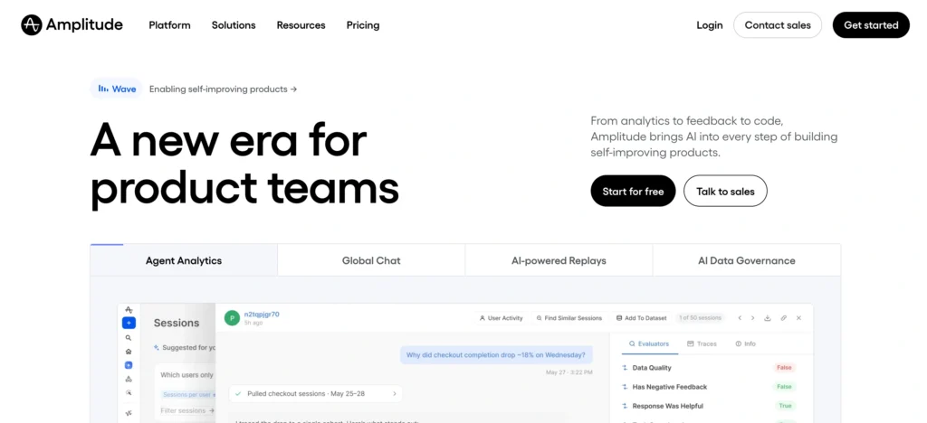Click the May 27 - 3:22 PM timestamp

[569, 372]
